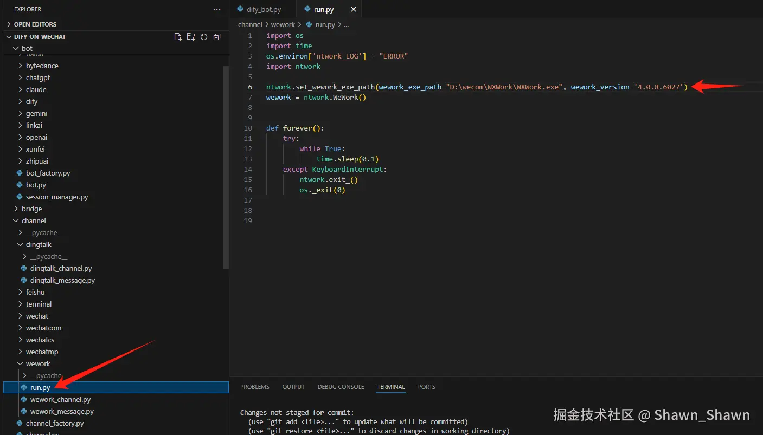Click the Explorer sidebar vertical scrollbar
This screenshot has width=763, height=435.
point(227,167)
